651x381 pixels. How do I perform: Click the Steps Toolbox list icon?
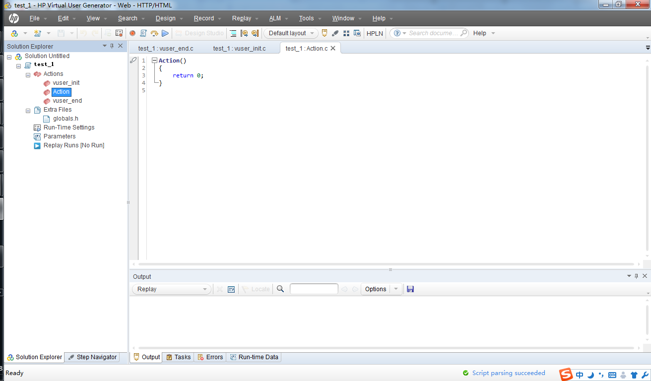(233, 33)
